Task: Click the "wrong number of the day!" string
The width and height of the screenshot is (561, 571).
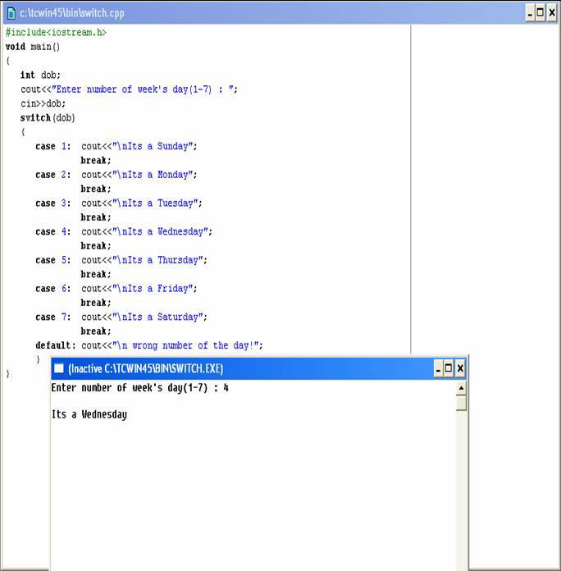Action: coord(185,345)
